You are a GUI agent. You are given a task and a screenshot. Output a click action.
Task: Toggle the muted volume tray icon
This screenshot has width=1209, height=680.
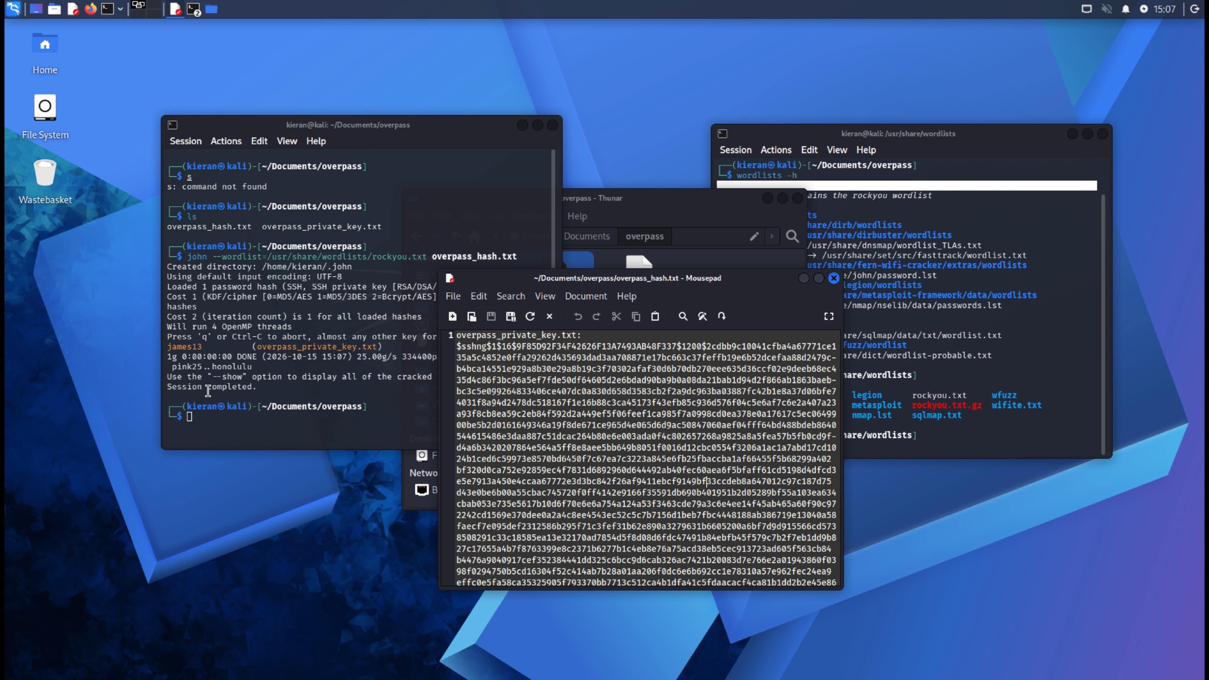click(1107, 9)
